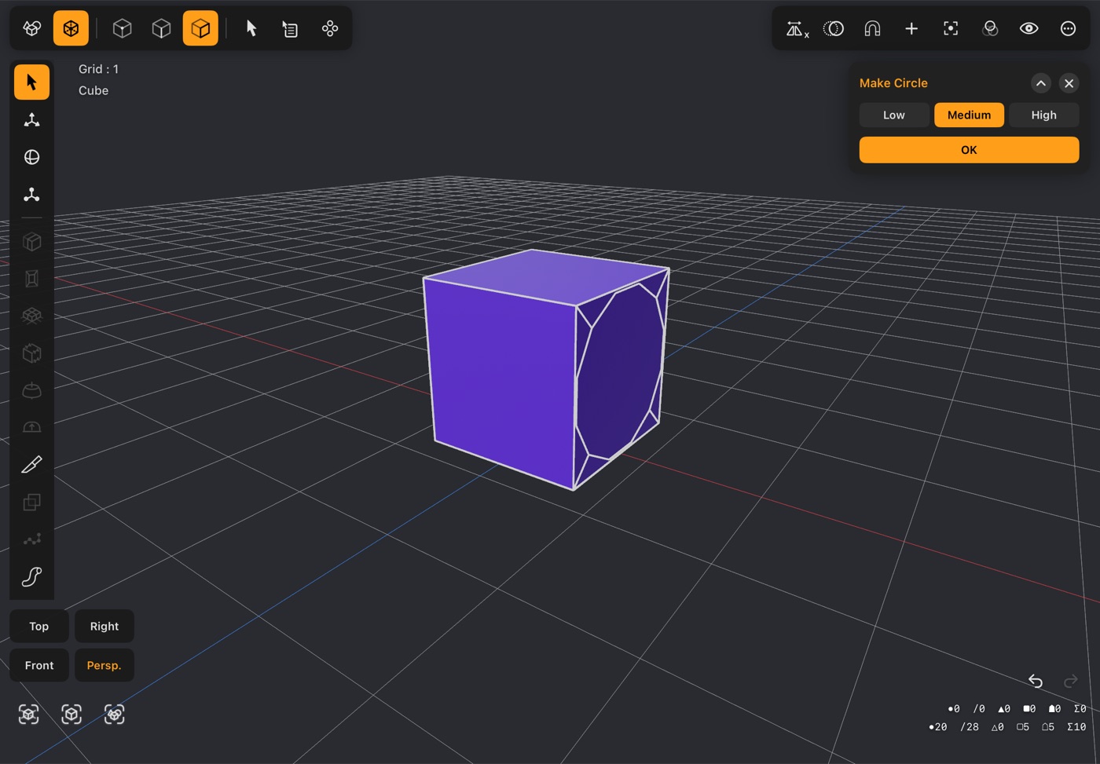1100x764 pixels.
Task: Click the 'Σ10' total faces stat
Action: pyautogui.click(x=1076, y=727)
